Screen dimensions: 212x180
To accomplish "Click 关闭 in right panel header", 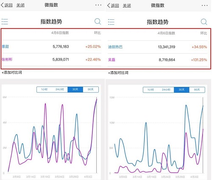I will tap(127, 6).
